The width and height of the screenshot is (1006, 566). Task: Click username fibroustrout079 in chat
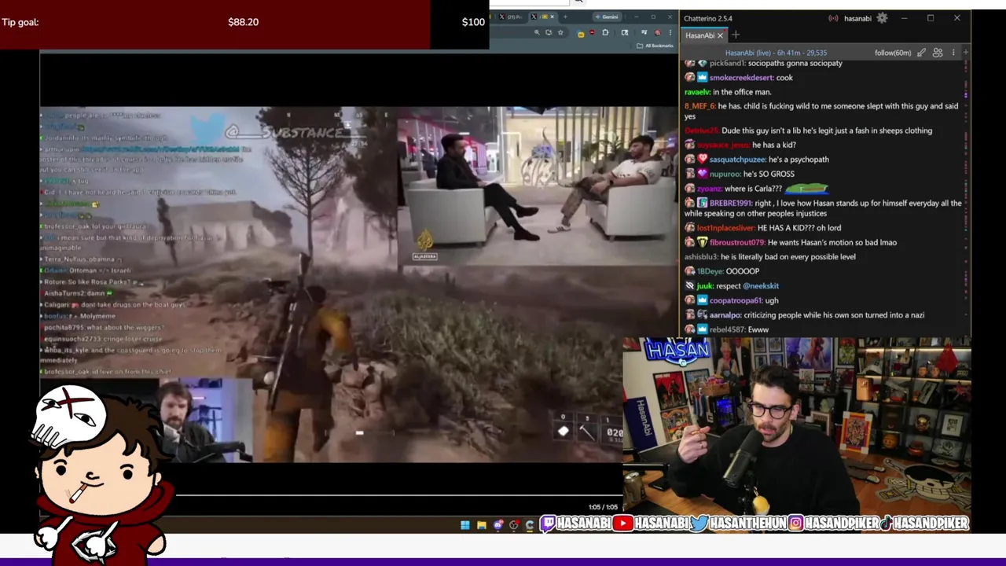coord(736,242)
